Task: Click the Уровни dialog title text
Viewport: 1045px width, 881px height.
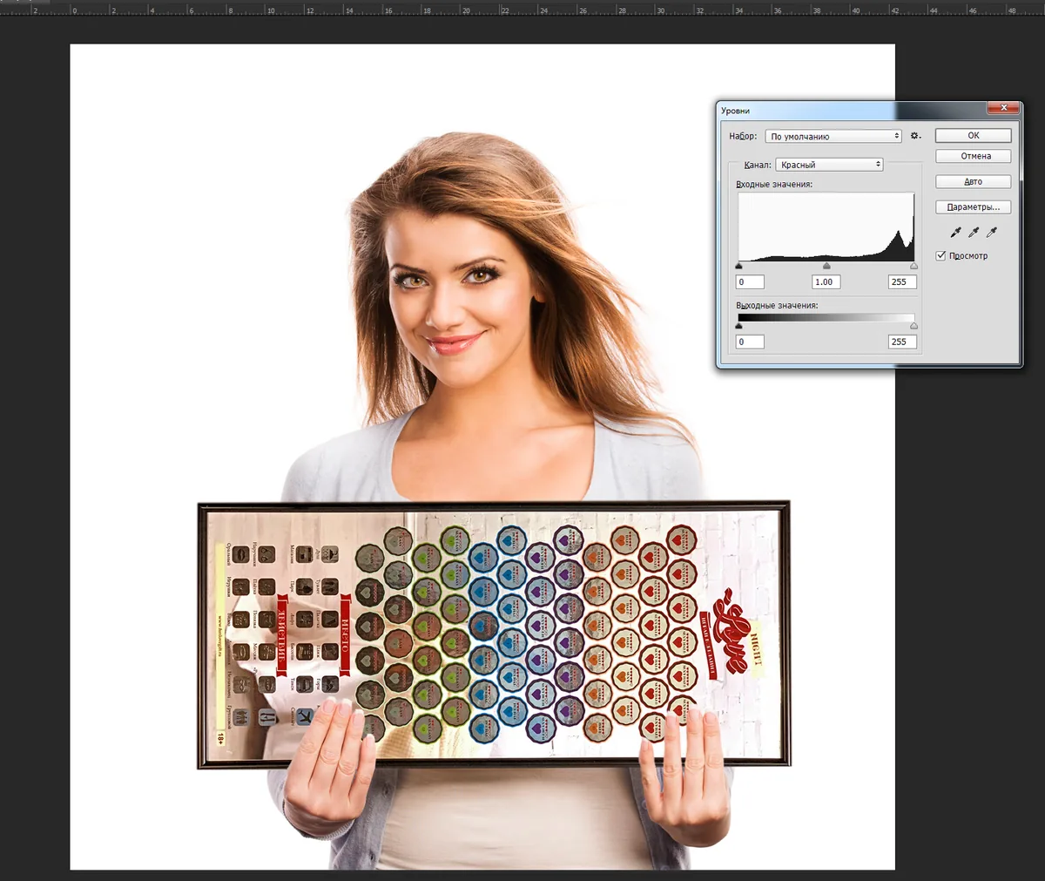Action: [735, 111]
